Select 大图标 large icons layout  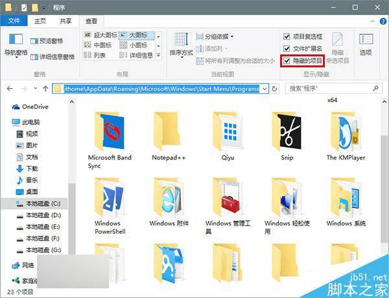click(x=136, y=35)
